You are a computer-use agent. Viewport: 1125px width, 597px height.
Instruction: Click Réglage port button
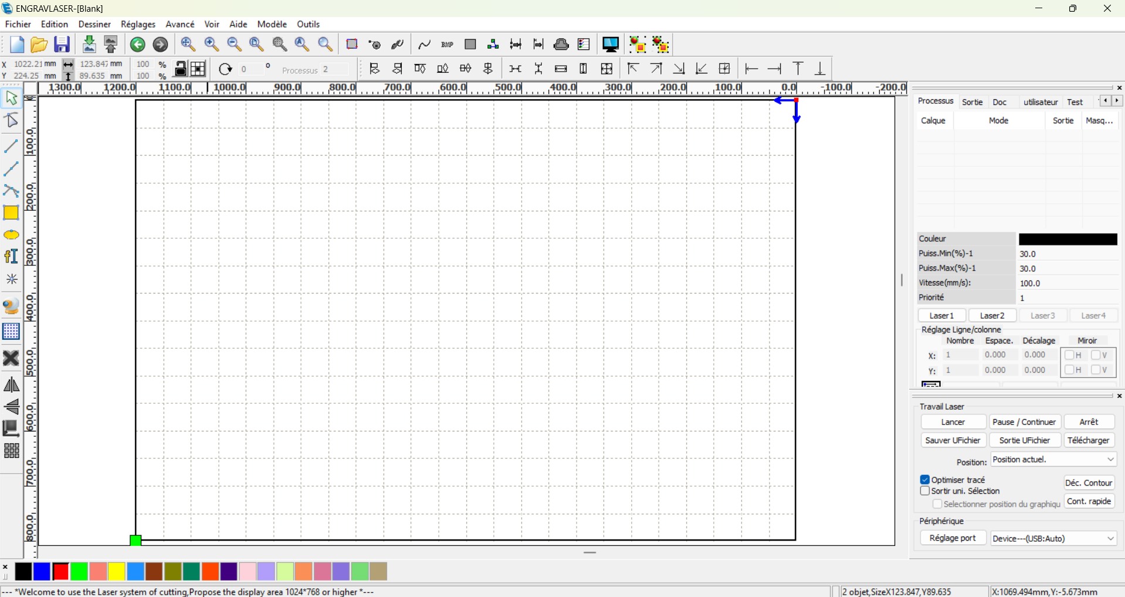[953, 538]
